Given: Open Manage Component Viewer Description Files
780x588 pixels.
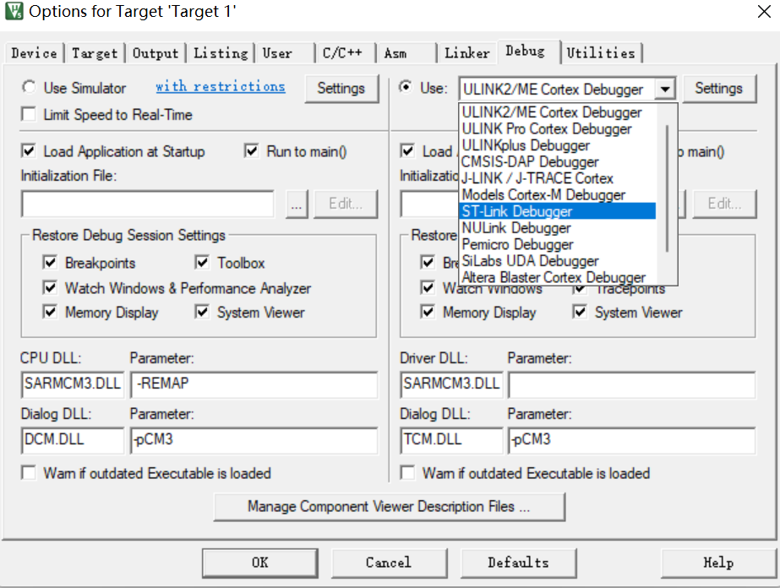Looking at the screenshot, I should pos(389,506).
